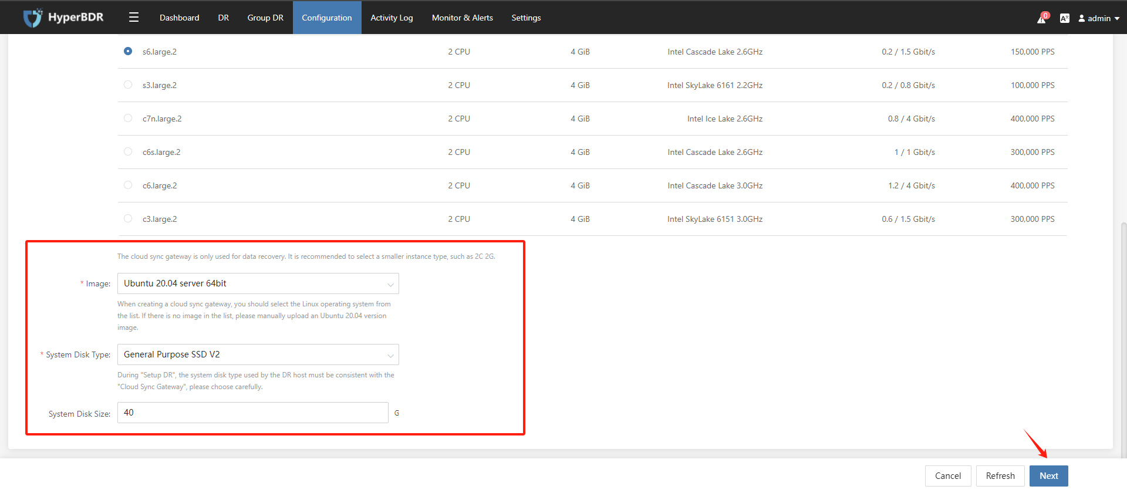The width and height of the screenshot is (1127, 493).
Task: Click the Cancel button
Action: click(x=948, y=476)
